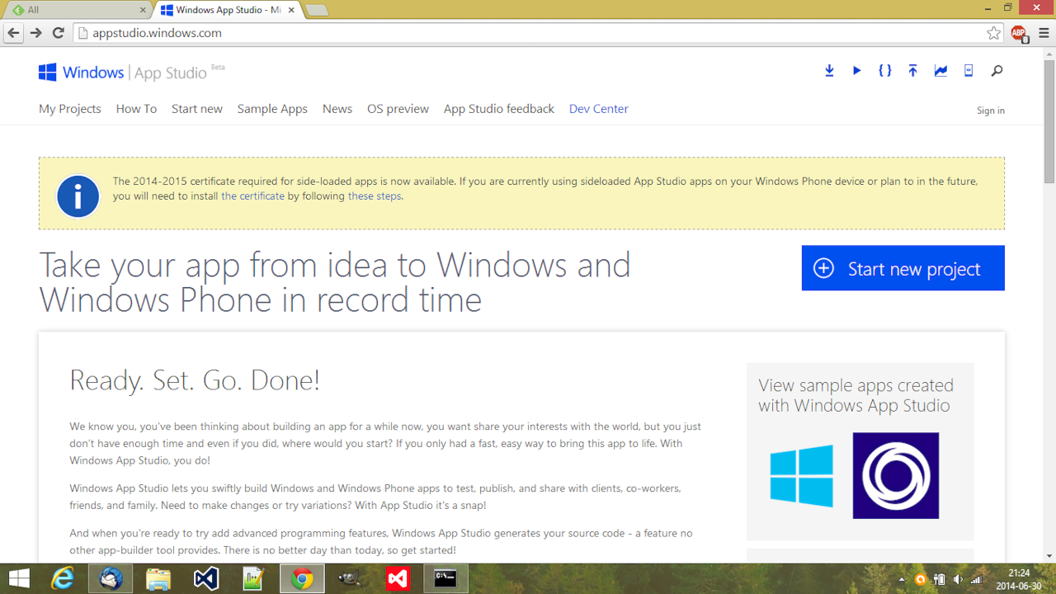Open Thunderbird from the taskbar
Image resolution: width=1056 pixels, height=594 pixels.
[x=111, y=578]
